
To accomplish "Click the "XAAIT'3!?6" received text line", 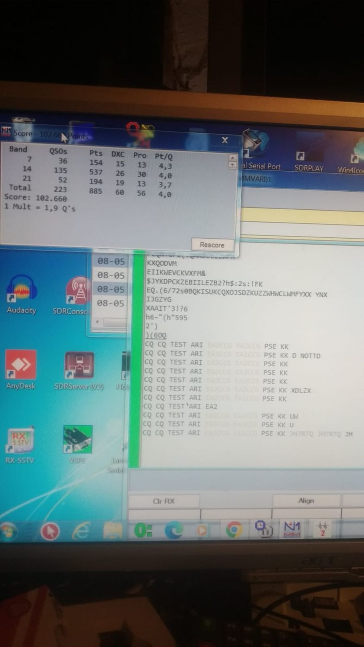I will [x=167, y=309].
